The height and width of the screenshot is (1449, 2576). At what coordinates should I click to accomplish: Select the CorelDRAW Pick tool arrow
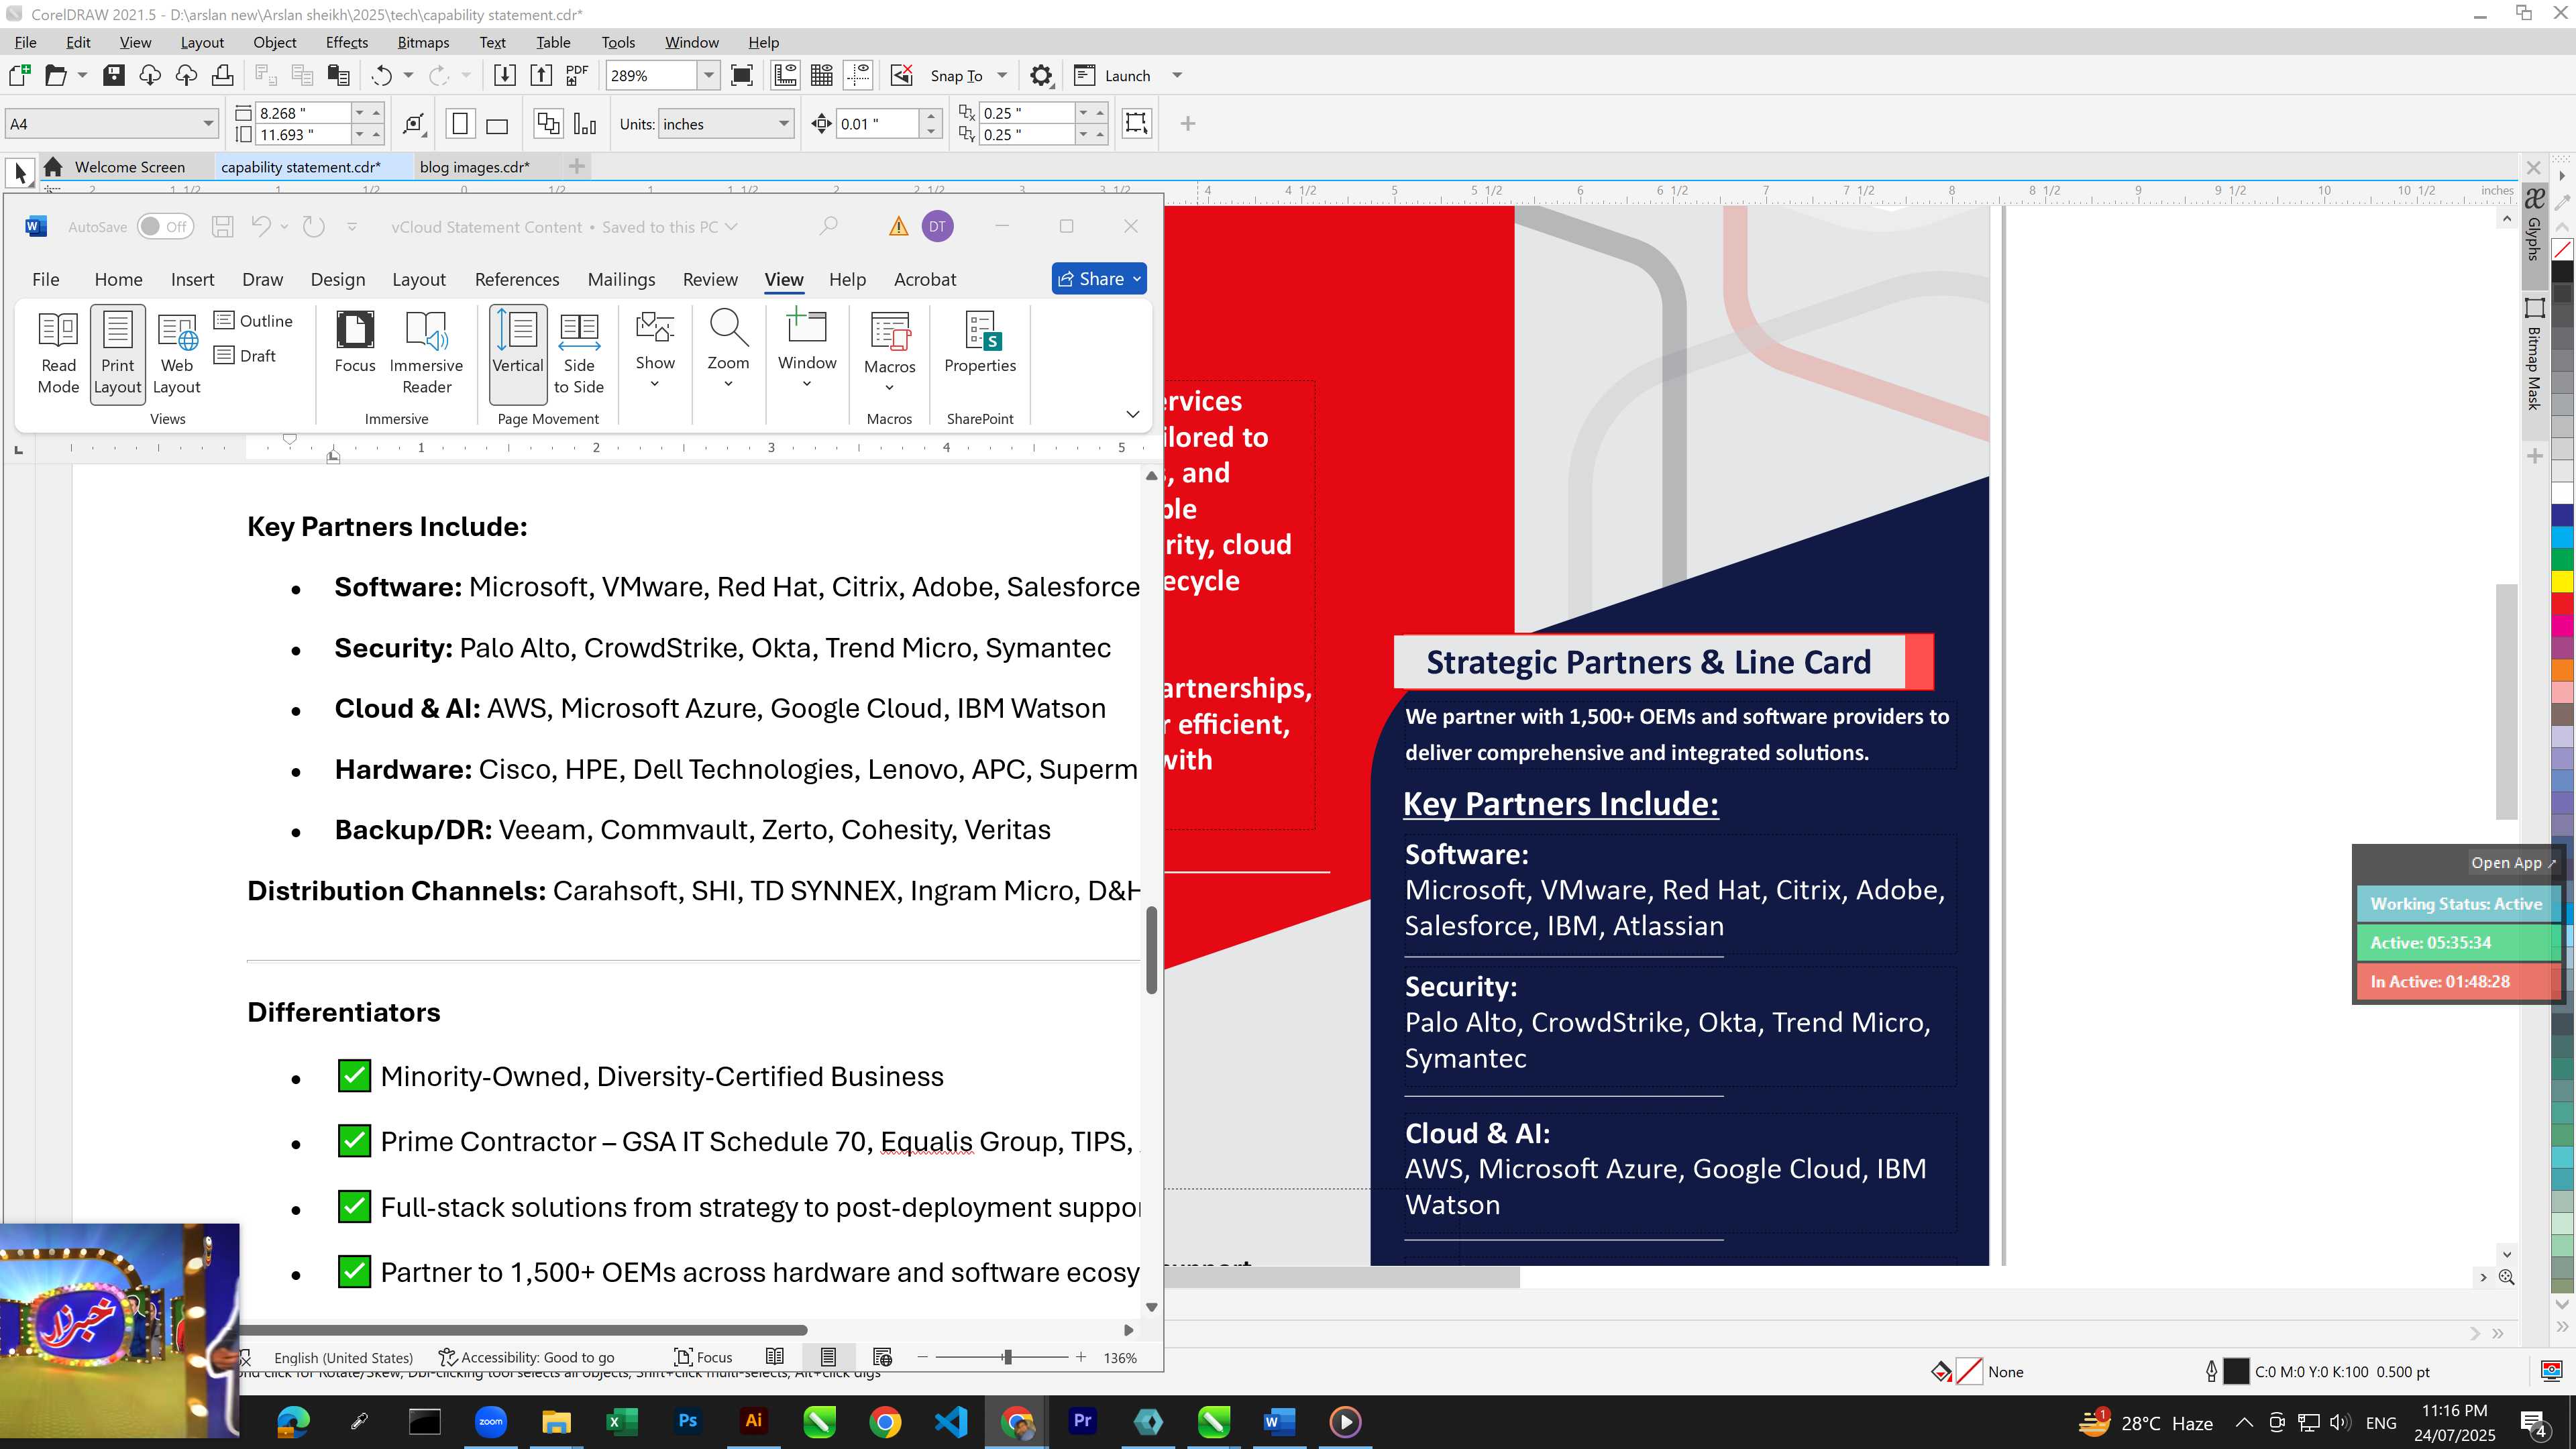pyautogui.click(x=20, y=172)
